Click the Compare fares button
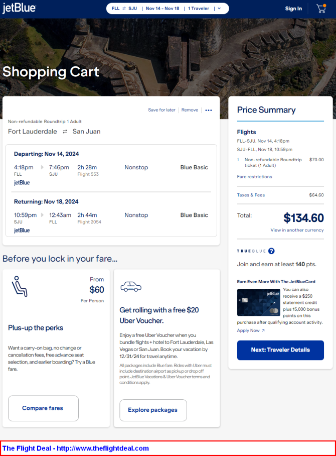This screenshot has height=456, width=336. point(43,408)
